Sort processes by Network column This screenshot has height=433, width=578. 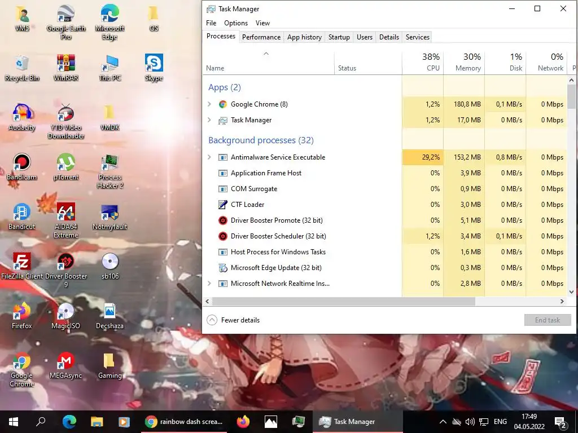click(x=546, y=63)
